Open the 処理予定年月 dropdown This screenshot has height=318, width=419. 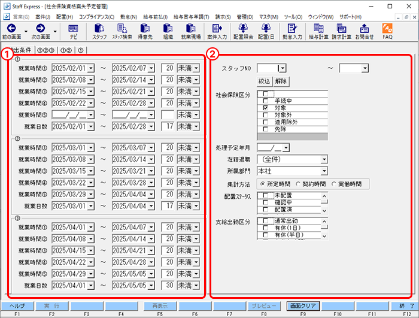(x=286, y=148)
